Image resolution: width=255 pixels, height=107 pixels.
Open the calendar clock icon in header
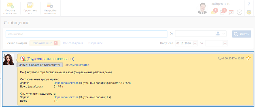click(231, 12)
